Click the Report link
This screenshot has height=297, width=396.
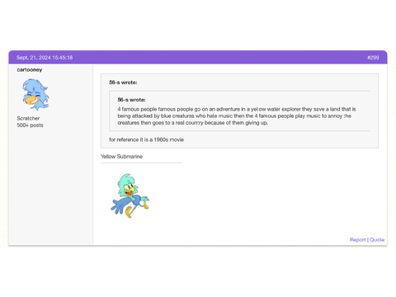click(x=357, y=239)
